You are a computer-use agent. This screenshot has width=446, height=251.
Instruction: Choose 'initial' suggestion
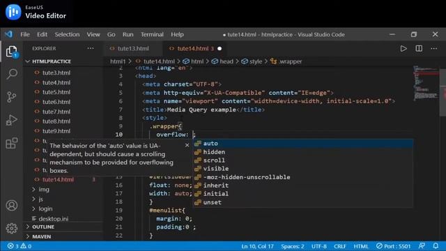(303, 194)
